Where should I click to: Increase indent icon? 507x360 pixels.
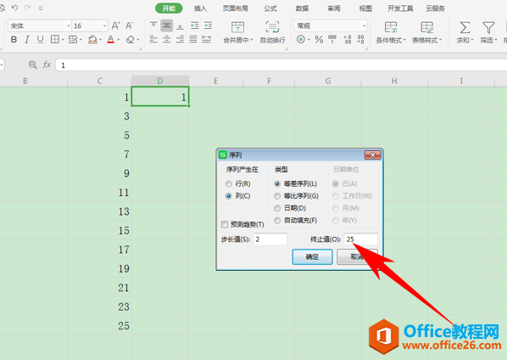[208, 25]
